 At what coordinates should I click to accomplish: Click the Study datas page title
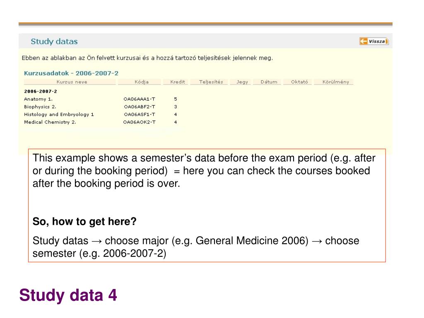54,41
